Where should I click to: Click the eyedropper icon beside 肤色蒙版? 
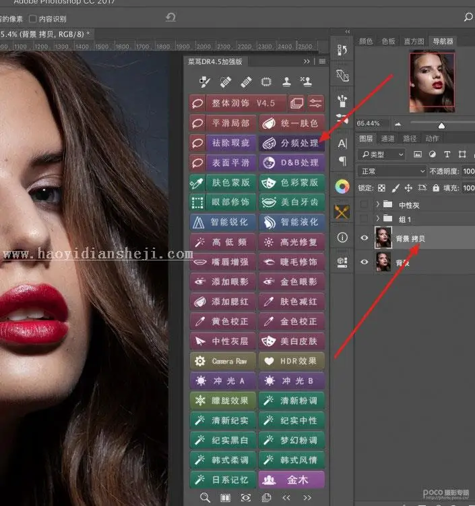(x=197, y=183)
